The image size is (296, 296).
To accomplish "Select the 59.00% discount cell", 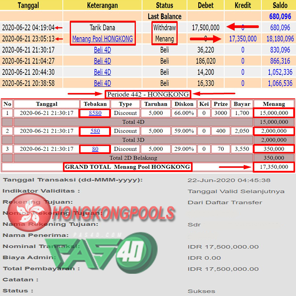I will (184, 131).
